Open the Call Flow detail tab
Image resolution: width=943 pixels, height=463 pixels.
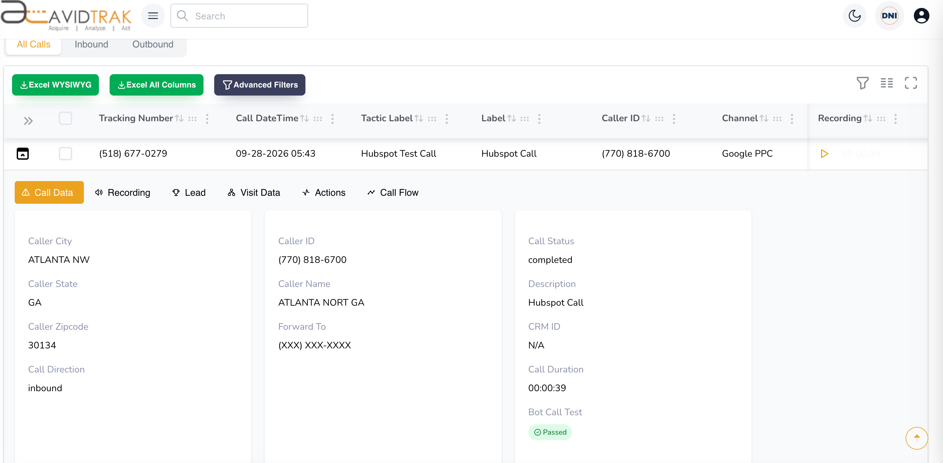click(393, 192)
